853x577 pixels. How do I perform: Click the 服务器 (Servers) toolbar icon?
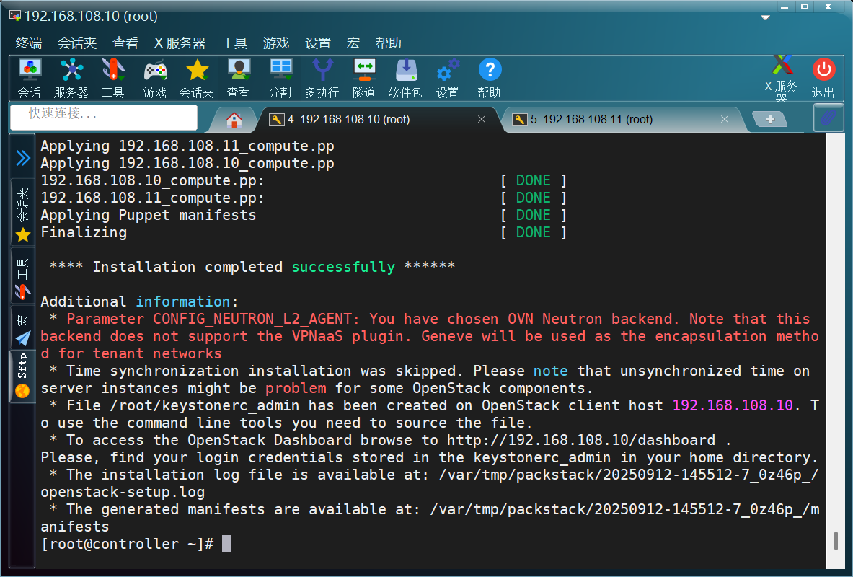click(x=71, y=78)
